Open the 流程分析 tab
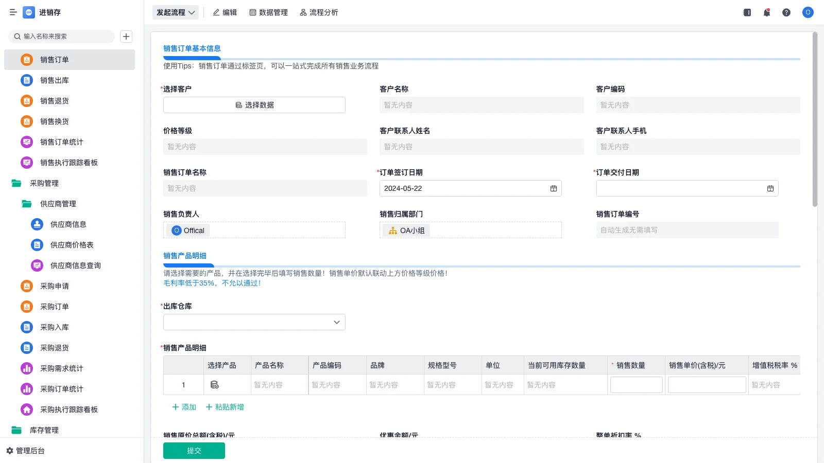The width and height of the screenshot is (824, 463). point(319,12)
